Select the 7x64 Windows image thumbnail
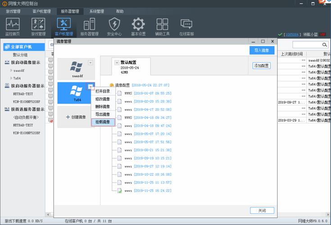The image size is (331, 225). pyautogui.click(x=76, y=93)
